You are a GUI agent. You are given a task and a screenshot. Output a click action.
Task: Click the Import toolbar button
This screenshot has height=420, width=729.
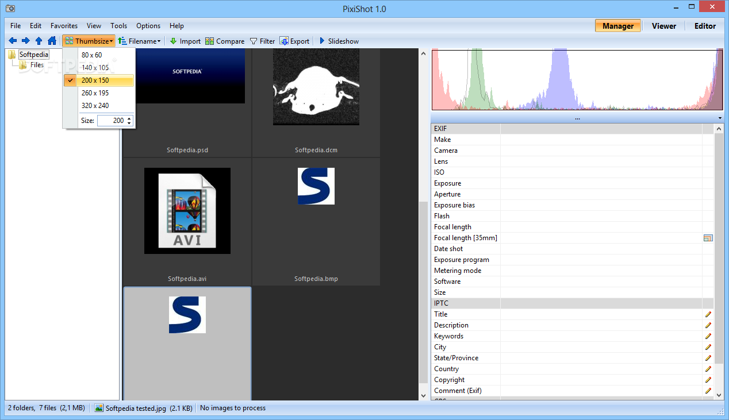point(185,41)
